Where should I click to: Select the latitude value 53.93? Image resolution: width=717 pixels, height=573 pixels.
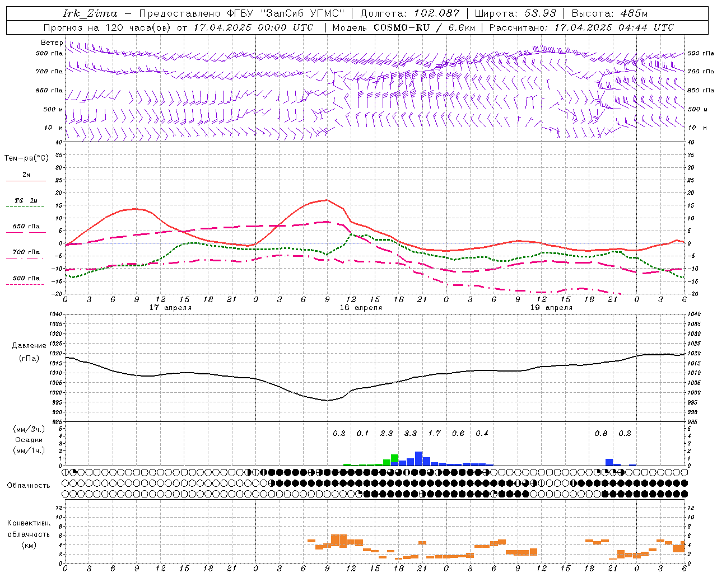(x=540, y=13)
